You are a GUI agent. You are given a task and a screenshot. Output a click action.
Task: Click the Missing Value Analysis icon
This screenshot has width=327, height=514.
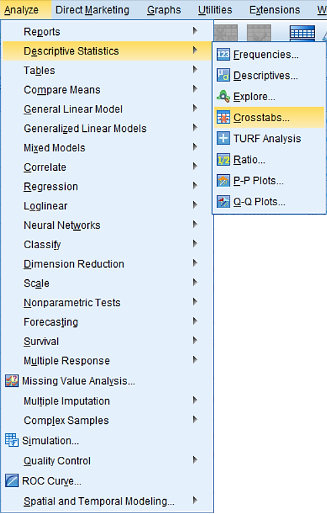[x=12, y=381]
